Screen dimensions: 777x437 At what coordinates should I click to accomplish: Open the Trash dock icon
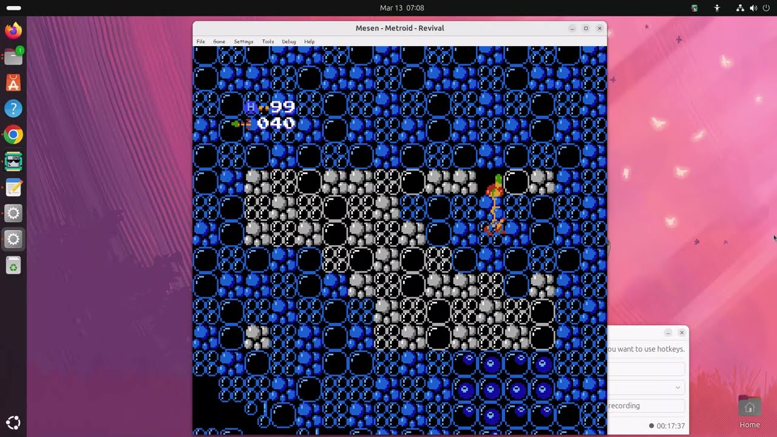coord(13,265)
